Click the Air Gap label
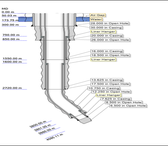The width and height of the screenshot is (168, 146). tap(97, 15)
